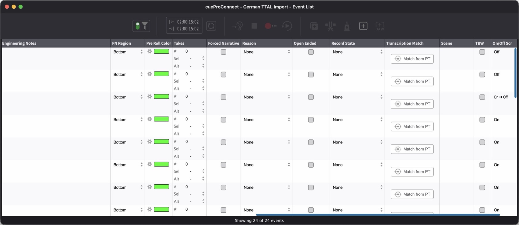Open Reason dropdown in first row

tap(266, 52)
